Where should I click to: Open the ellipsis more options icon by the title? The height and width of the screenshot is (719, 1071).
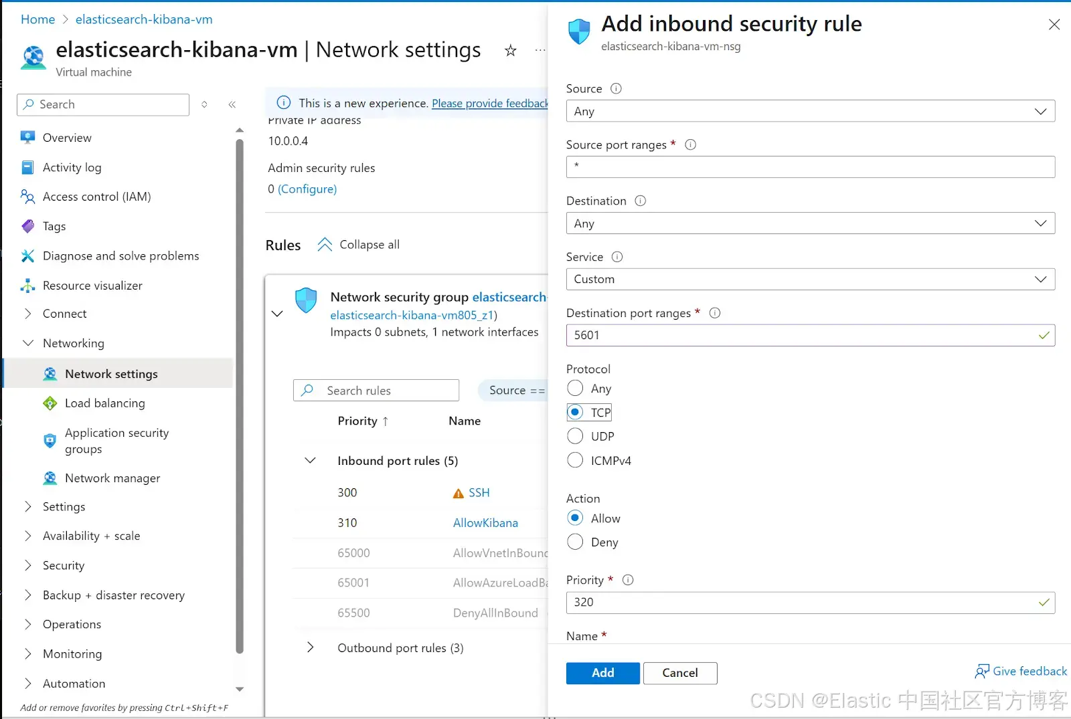(540, 50)
